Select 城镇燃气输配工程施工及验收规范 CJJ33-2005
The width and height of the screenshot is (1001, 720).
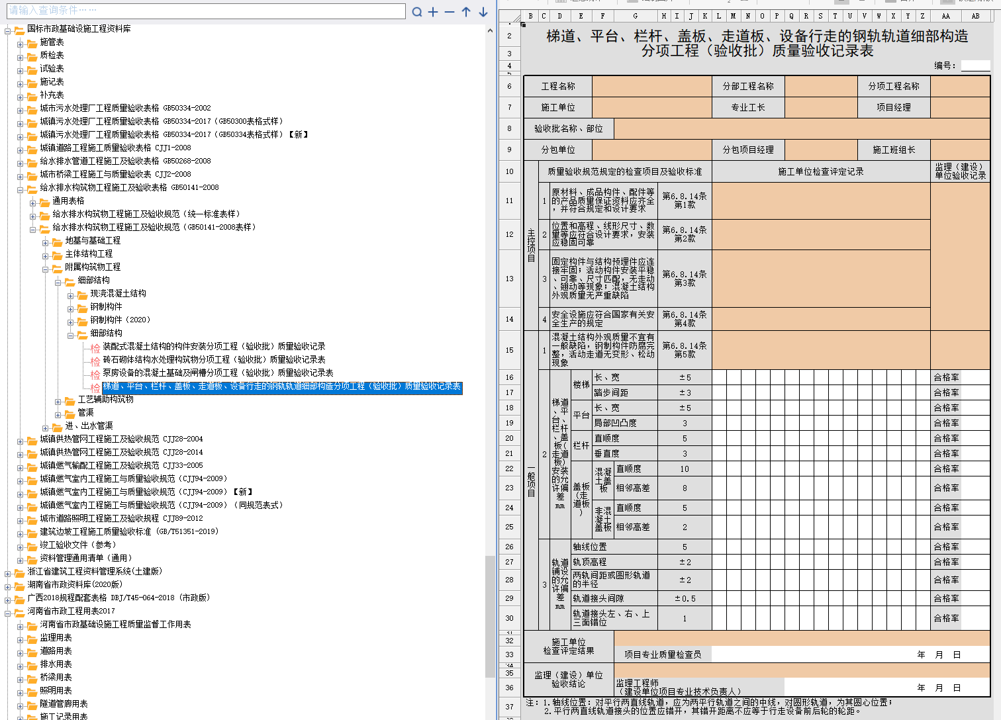click(121, 465)
